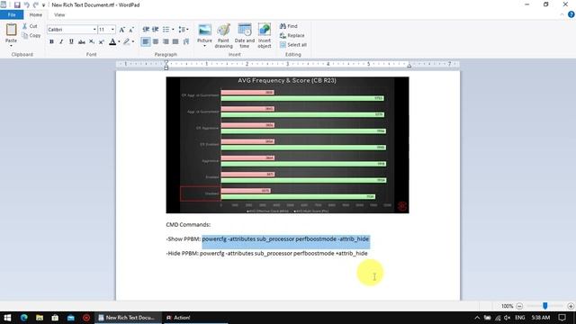Click the Decrease indent icon
576x324 pixels.
146,30
